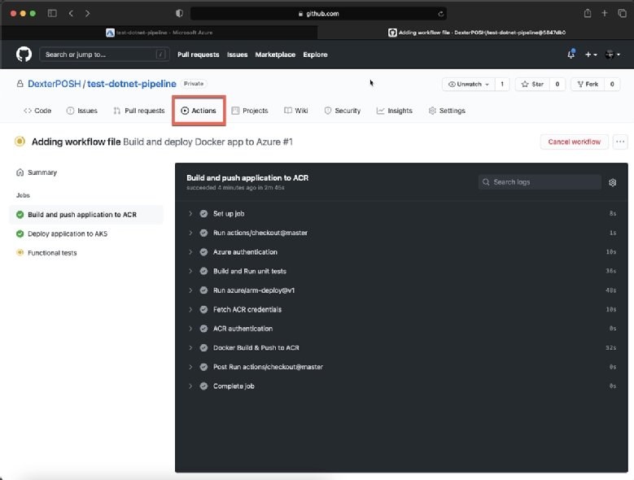Click the forks count 0 beside Fork
This screenshot has width=634, height=480.
click(612, 84)
